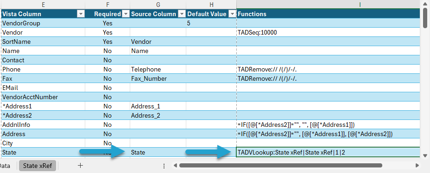Select the Fax_Number source cell

pyautogui.click(x=158, y=78)
